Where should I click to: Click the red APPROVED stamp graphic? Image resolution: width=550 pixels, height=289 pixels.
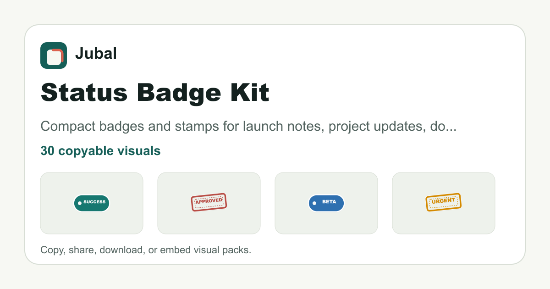pos(209,202)
